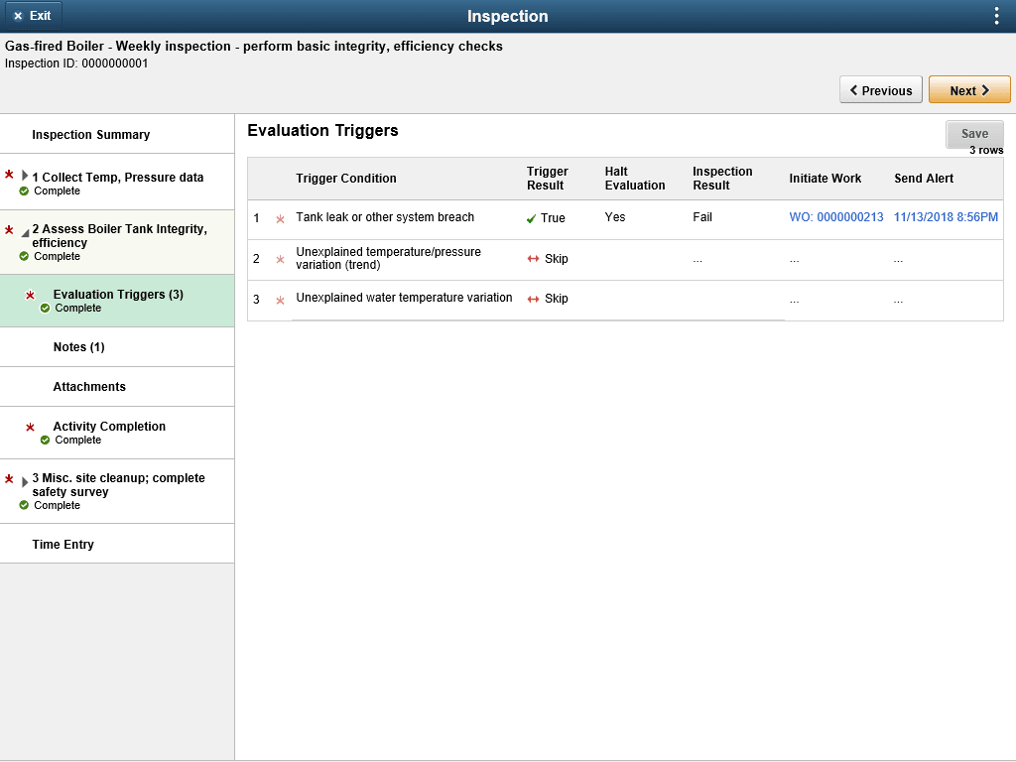Click the red asterisk next to Activity Completion
This screenshot has height=762, width=1016.
pyautogui.click(x=30, y=428)
